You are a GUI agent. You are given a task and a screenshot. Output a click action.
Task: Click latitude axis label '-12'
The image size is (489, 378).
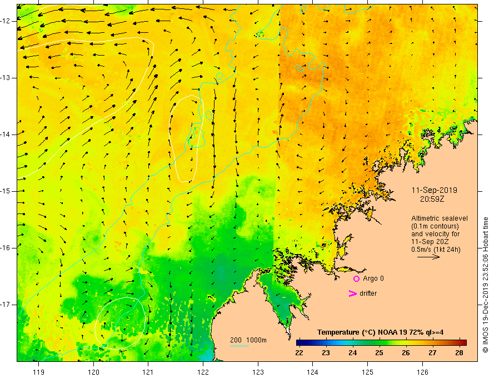(6, 21)
